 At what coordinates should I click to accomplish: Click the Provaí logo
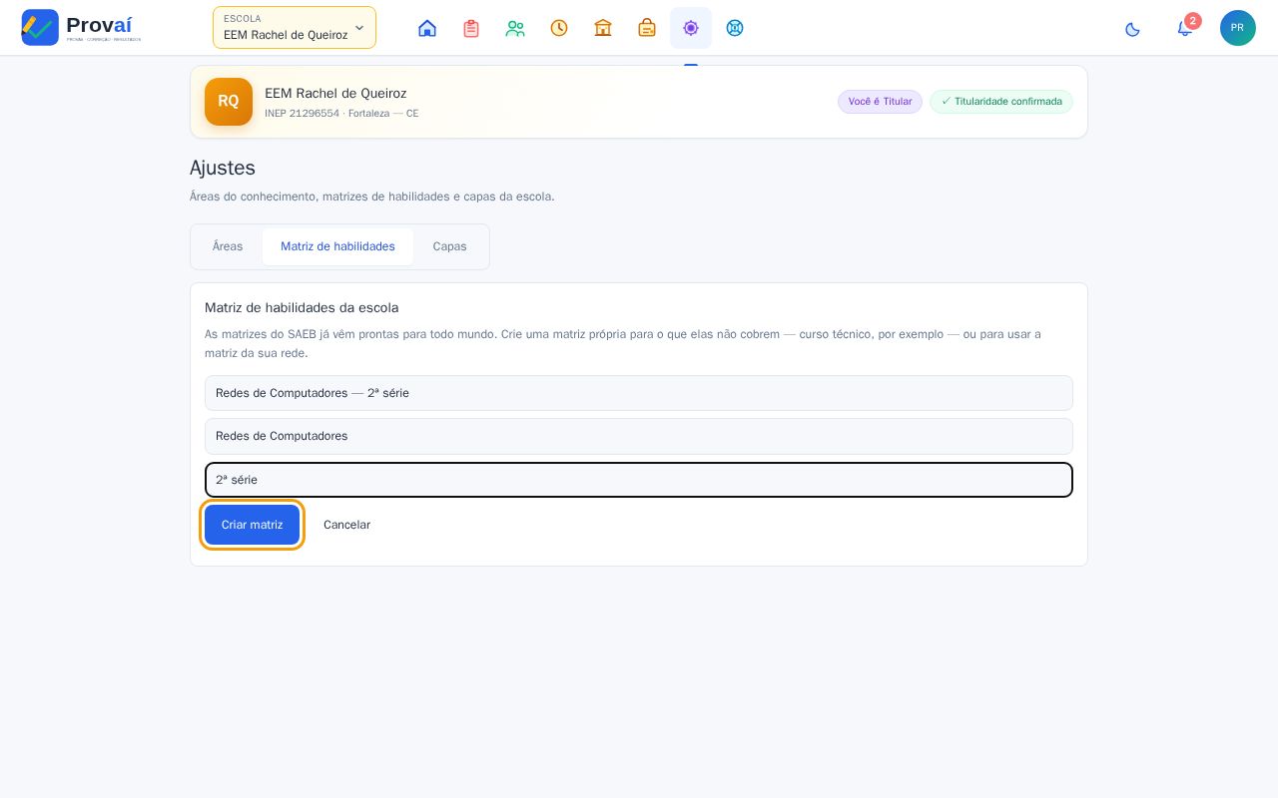click(x=81, y=27)
